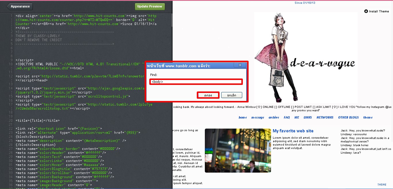393x189 pixels.
Task: Click the <title>{Title}</title> code line
Action: [38, 121]
